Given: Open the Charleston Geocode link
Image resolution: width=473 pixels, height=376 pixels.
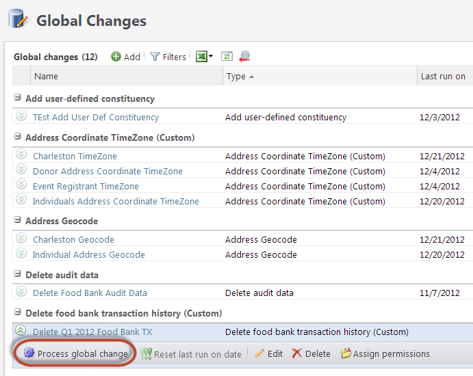Looking at the screenshot, I should (x=73, y=239).
